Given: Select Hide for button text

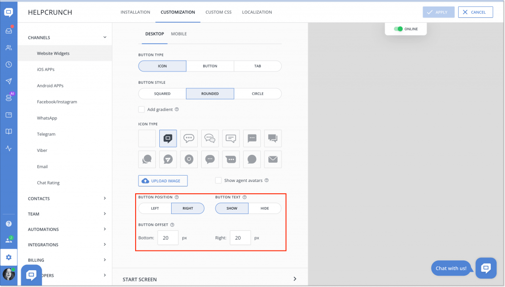Looking at the screenshot, I should [x=265, y=209].
